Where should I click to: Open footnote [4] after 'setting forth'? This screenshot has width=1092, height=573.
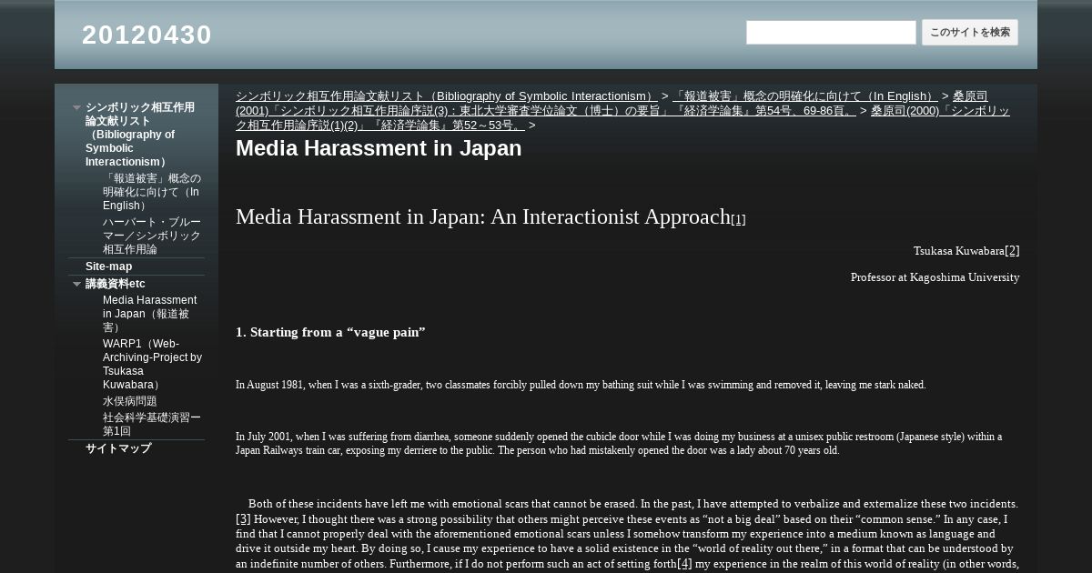click(684, 563)
